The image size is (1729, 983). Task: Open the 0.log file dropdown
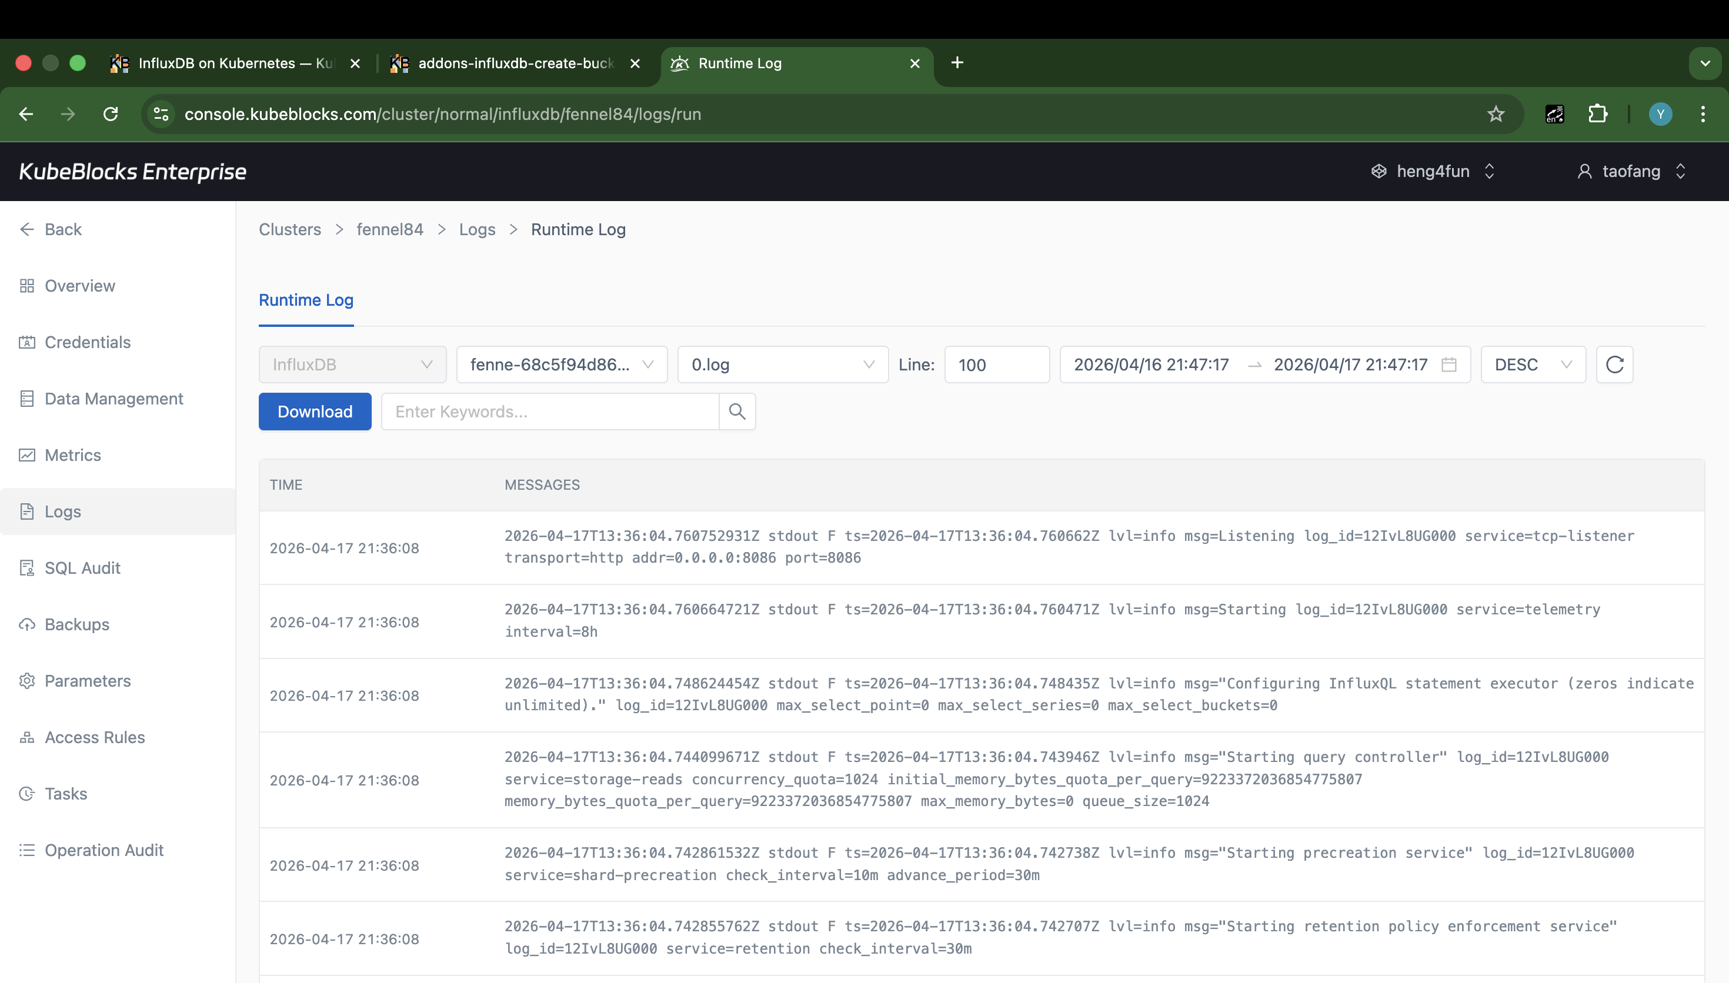[x=783, y=365]
